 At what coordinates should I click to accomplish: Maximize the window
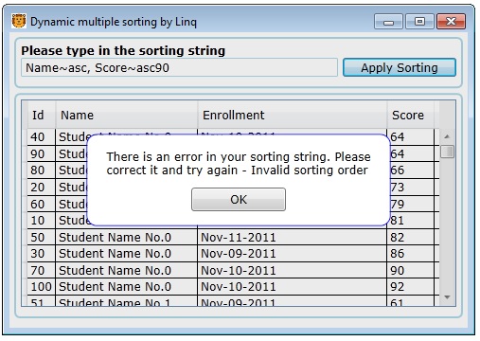click(419, 22)
